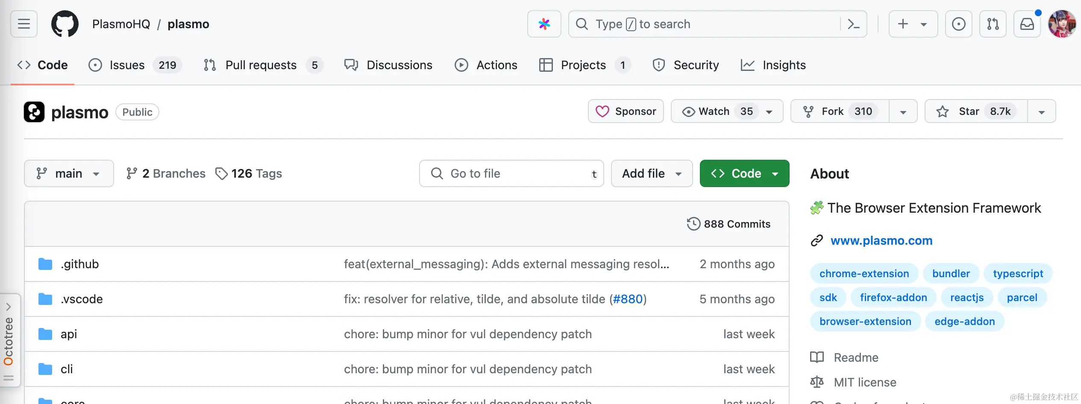Open the Watch options dropdown arrow
This screenshot has height=404, width=1081.
769,112
